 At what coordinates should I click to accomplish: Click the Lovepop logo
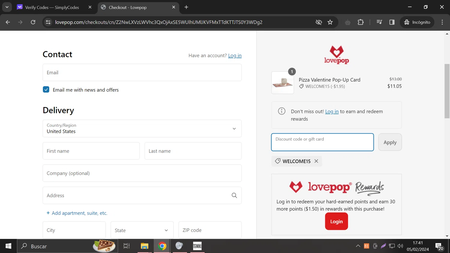pos(336,55)
